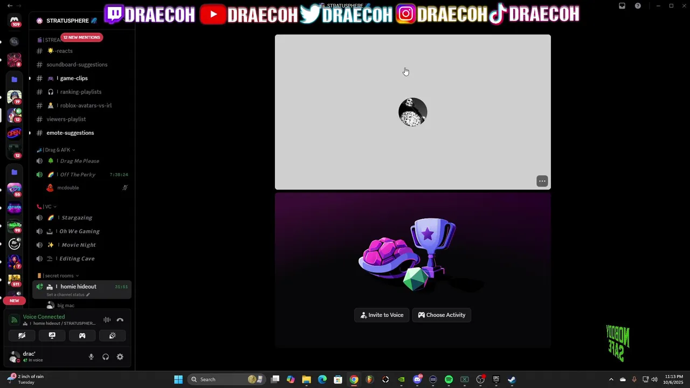Open the weather widget showing rain

tap(26, 379)
